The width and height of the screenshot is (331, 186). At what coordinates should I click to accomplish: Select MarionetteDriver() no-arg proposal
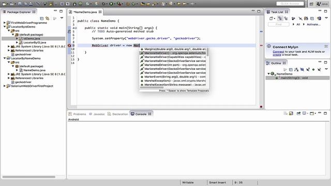pyautogui.click(x=173, y=53)
